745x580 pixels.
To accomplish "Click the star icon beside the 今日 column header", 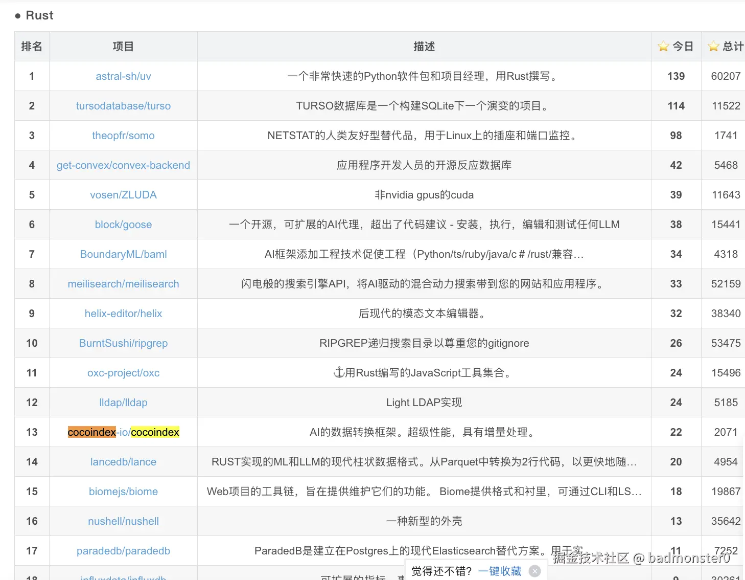I will [663, 46].
